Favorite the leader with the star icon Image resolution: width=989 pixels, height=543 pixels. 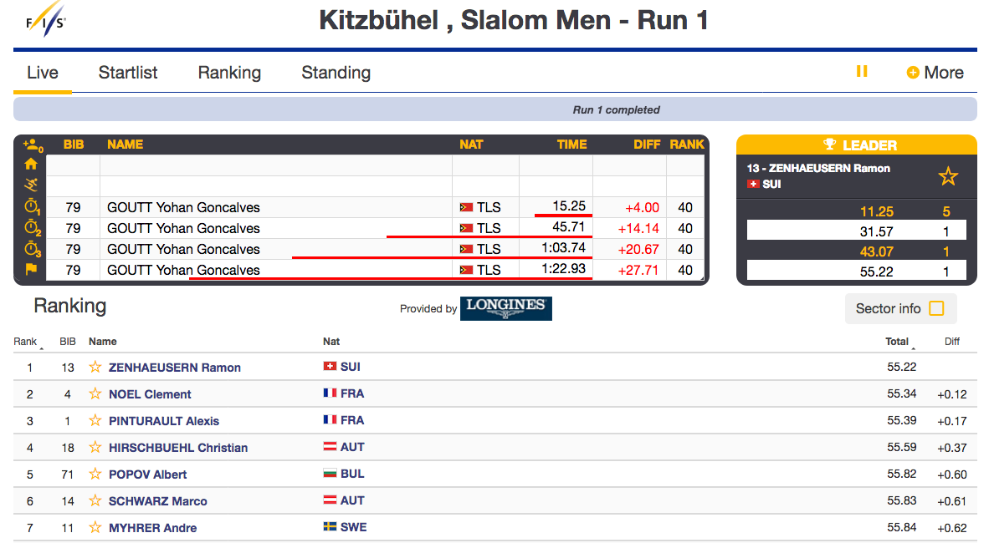point(947,176)
